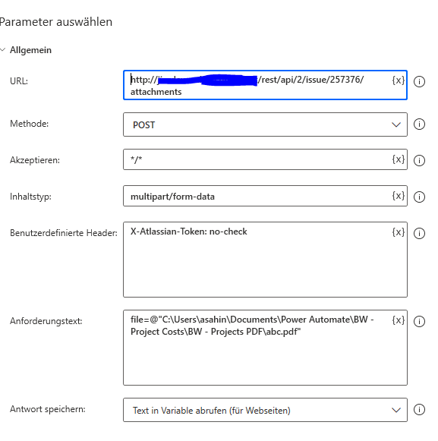Insert variable in Benutzerdefinierte Header field
Image resolution: width=438 pixels, height=441 pixels.
tap(399, 232)
